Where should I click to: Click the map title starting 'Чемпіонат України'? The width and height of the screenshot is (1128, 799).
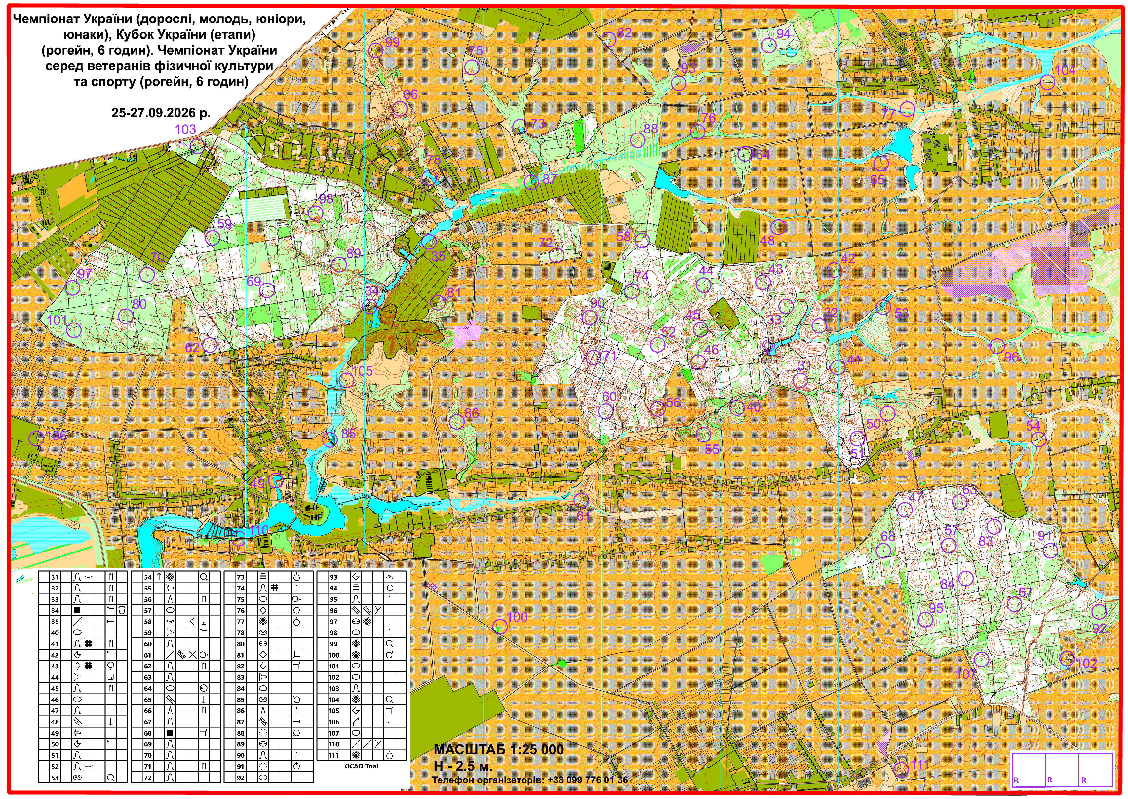[x=159, y=50]
